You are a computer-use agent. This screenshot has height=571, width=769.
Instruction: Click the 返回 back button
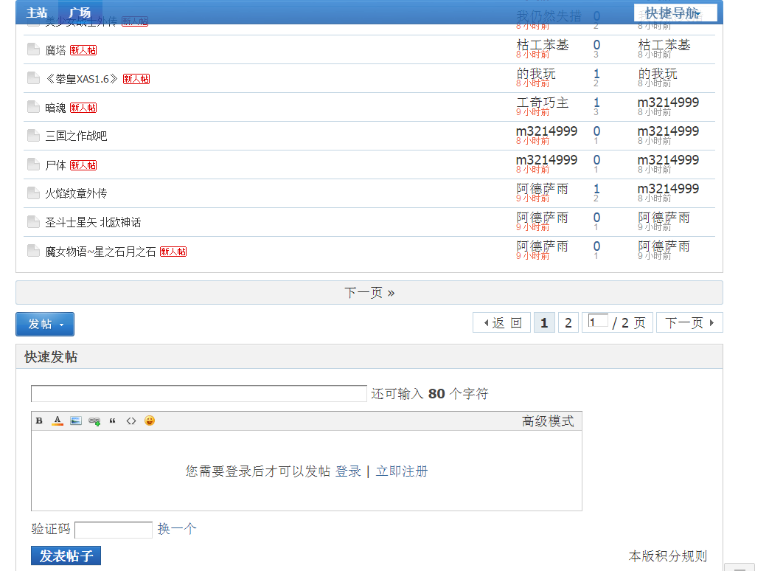tap(501, 323)
